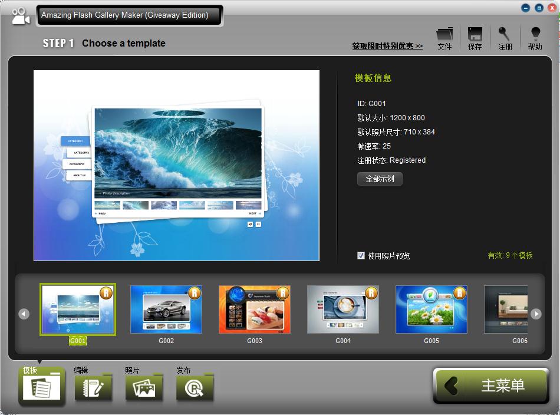
Task: Click the large template preview image
Action: 176,166
